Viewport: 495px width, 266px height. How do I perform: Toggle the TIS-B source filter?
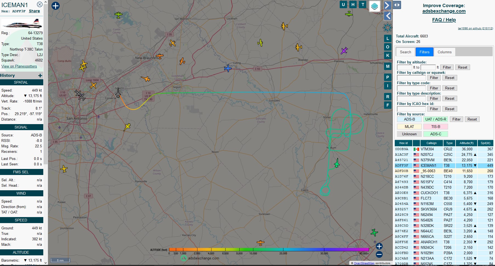click(x=436, y=127)
